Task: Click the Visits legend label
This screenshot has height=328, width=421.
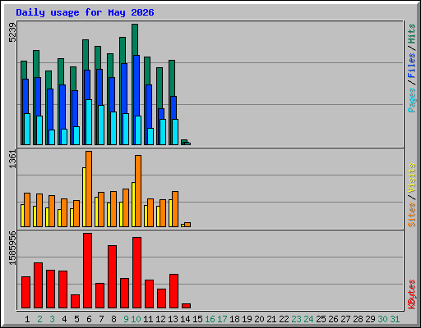Action: coord(411,179)
